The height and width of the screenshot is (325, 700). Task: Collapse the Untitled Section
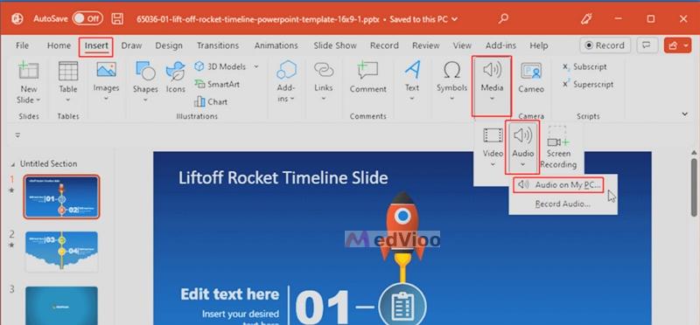click(13, 164)
